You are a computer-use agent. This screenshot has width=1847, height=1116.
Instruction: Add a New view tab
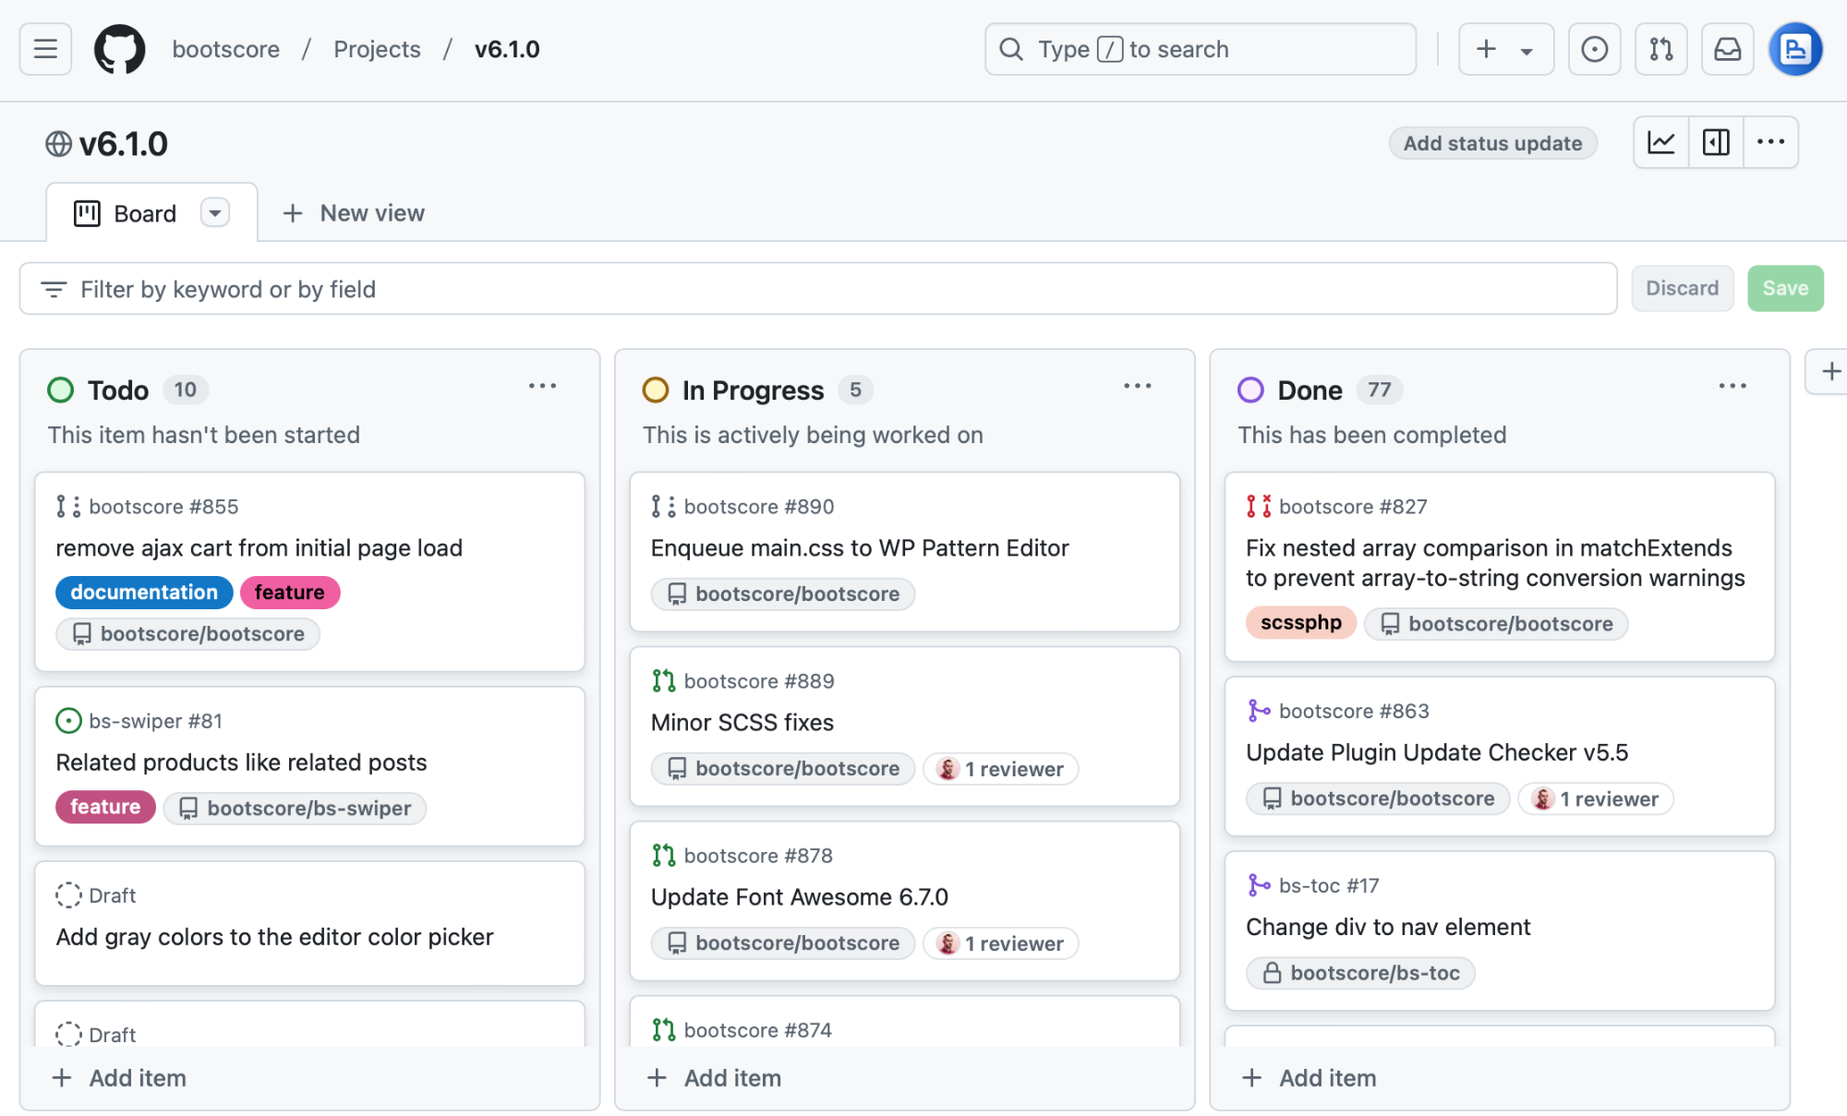pos(354,213)
